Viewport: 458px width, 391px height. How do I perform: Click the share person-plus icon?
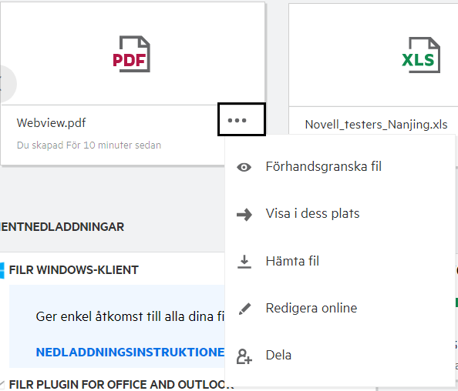[x=244, y=356]
